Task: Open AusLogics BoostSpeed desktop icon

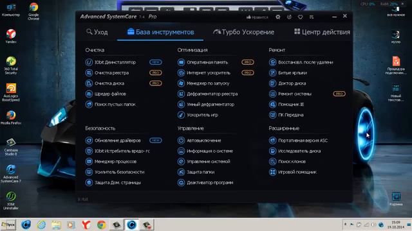Action: [11, 92]
